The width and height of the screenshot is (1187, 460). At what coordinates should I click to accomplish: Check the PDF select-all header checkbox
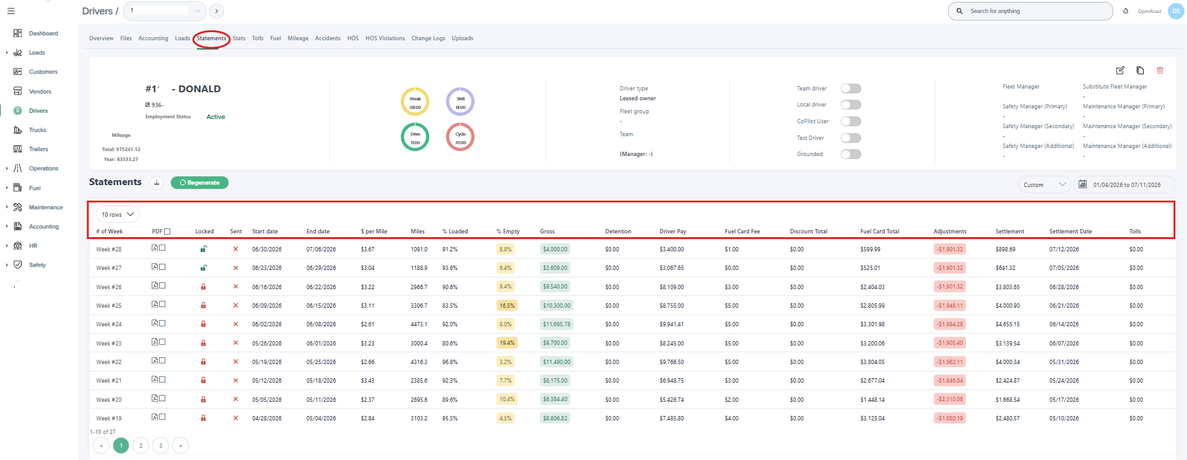pyautogui.click(x=167, y=232)
